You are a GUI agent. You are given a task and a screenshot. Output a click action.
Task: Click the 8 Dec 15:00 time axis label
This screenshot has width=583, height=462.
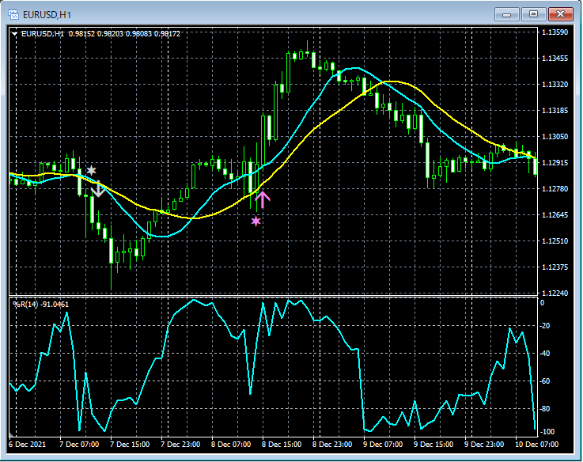pos(282,445)
